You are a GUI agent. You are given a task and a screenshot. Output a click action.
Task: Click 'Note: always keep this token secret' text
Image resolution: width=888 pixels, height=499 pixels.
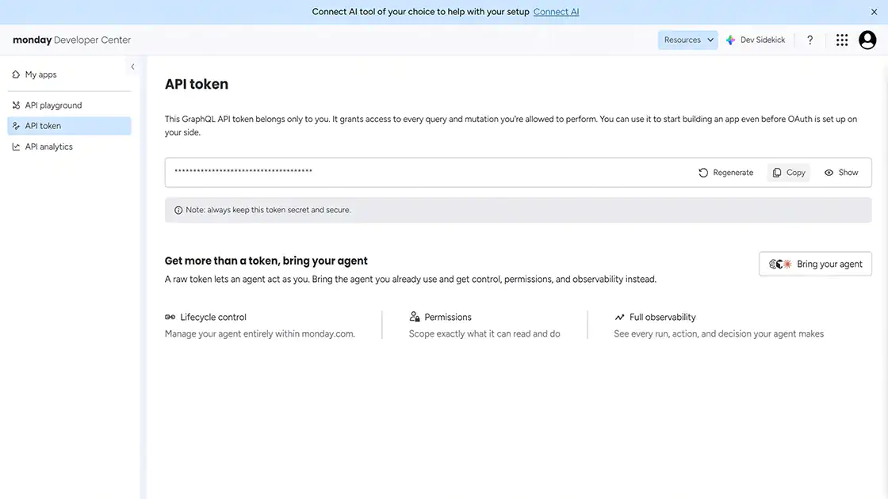pos(269,210)
